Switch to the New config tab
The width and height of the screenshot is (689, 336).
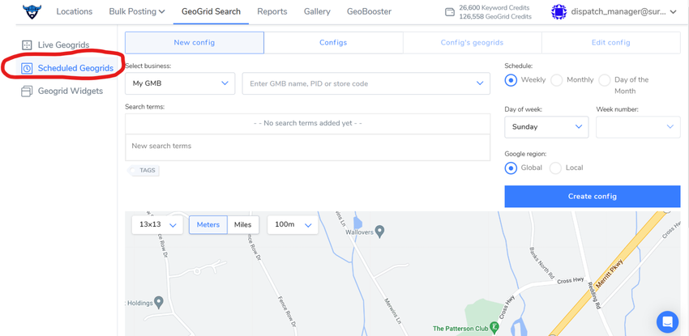click(195, 43)
